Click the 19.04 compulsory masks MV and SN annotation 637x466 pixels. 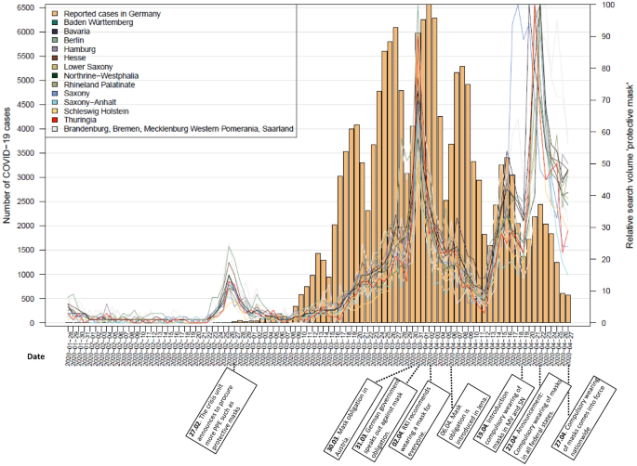[504, 413]
